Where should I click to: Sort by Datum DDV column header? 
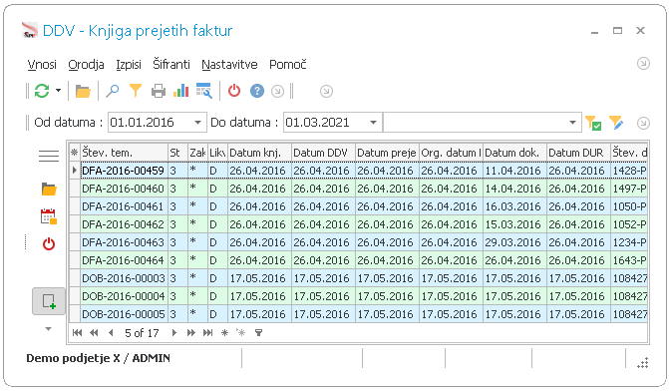point(323,153)
